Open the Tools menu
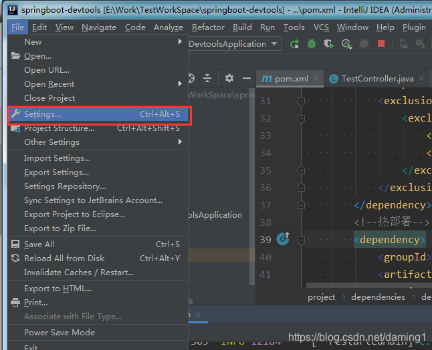This screenshot has height=350, width=432. 294,27
